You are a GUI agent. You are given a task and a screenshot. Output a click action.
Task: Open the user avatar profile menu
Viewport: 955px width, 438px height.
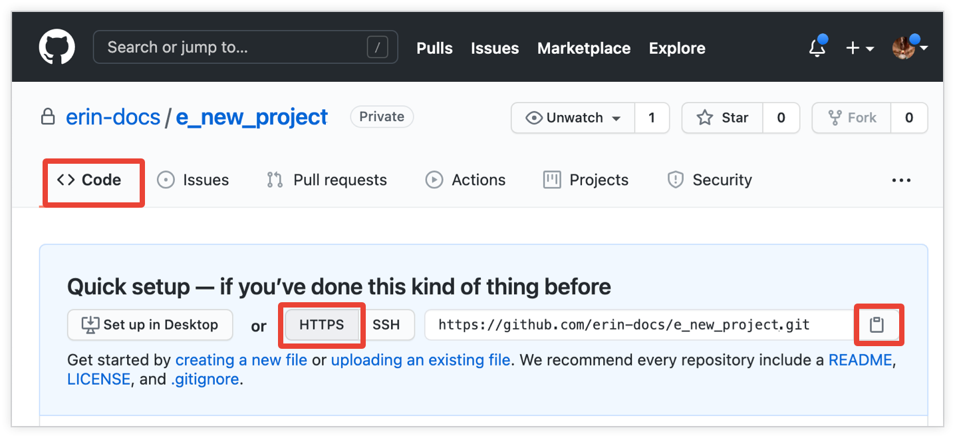click(908, 48)
